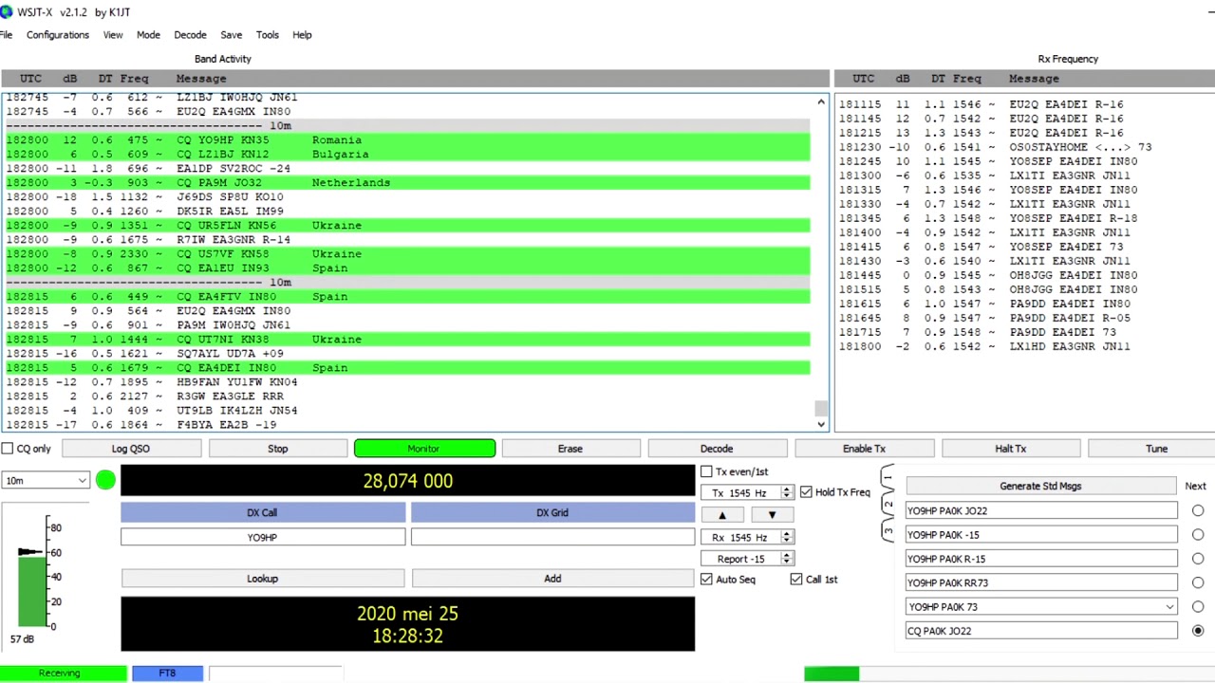Image resolution: width=1215 pixels, height=683 pixels.
Task: Click Halt Tx
Action: click(1011, 449)
